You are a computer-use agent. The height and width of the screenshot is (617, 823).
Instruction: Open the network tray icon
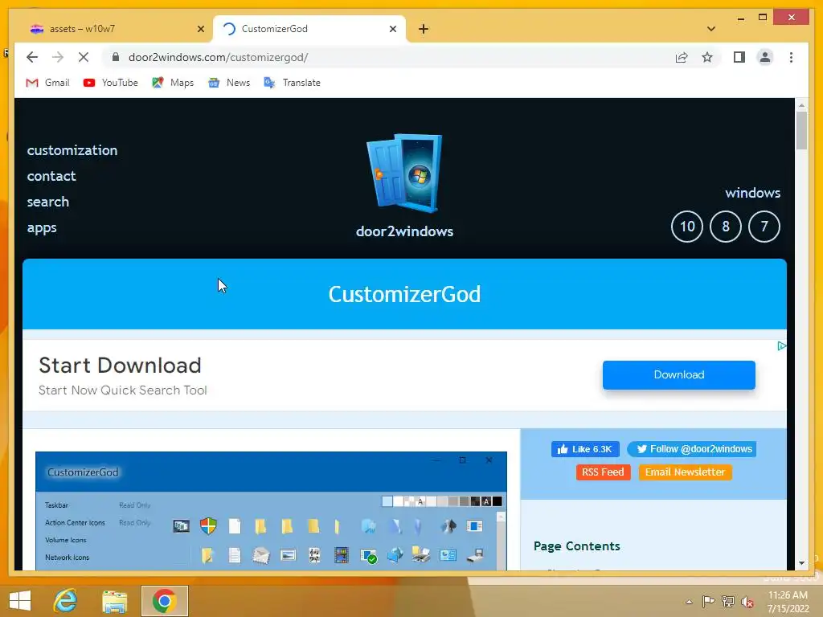click(728, 602)
